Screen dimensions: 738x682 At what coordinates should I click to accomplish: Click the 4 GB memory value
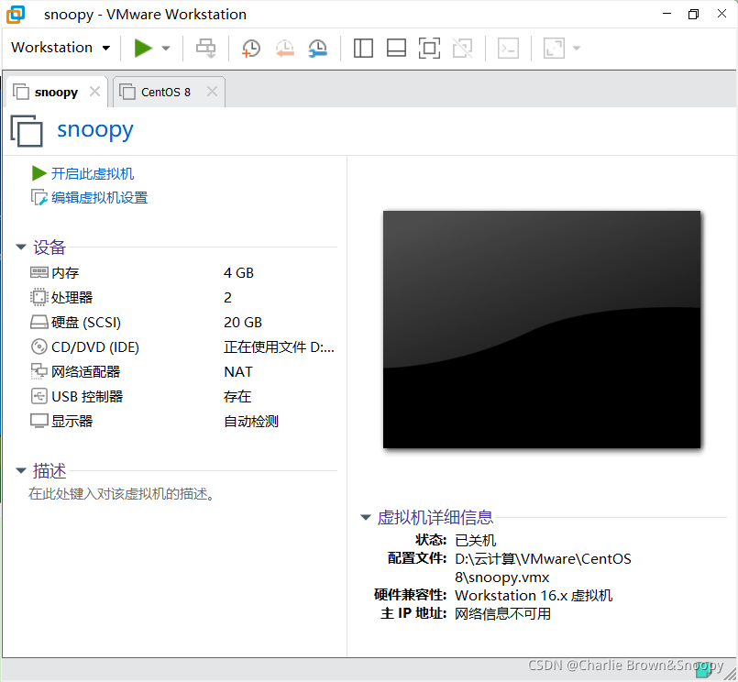(x=238, y=273)
